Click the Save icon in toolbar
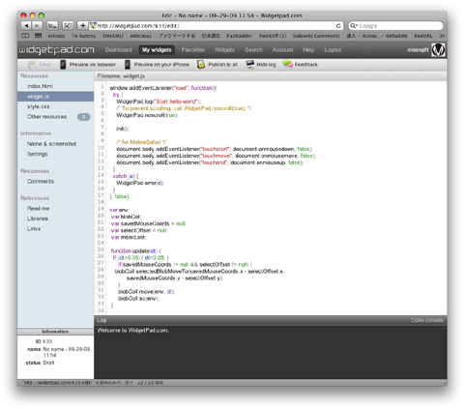The height and width of the screenshot is (409, 464). point(32,65)
